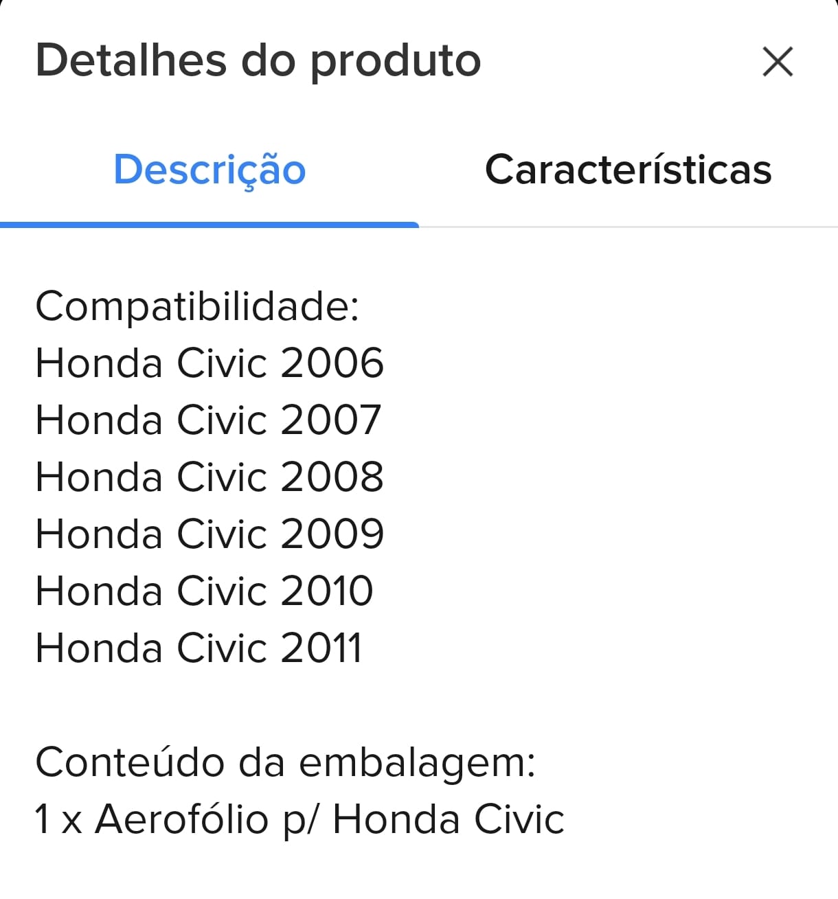The height and width of the screenshot is (899, 838).
Task: Click the 1 x quantity text
Action: 58,819
